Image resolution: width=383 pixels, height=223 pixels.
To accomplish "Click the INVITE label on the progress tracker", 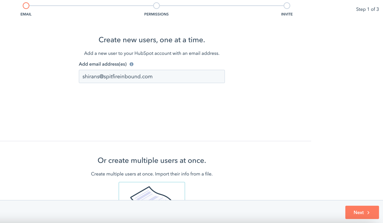I will [287, 14].
